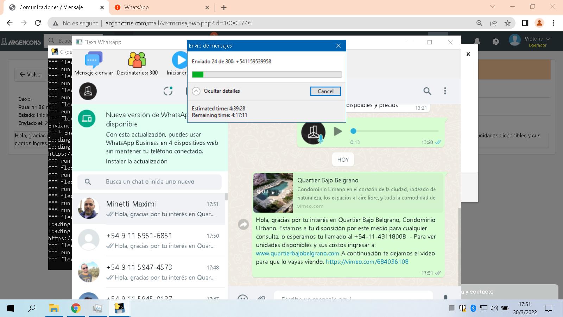Open Chrome profile avatar
563x317 pixels.
pyautogui.click(x=539, y=23)
